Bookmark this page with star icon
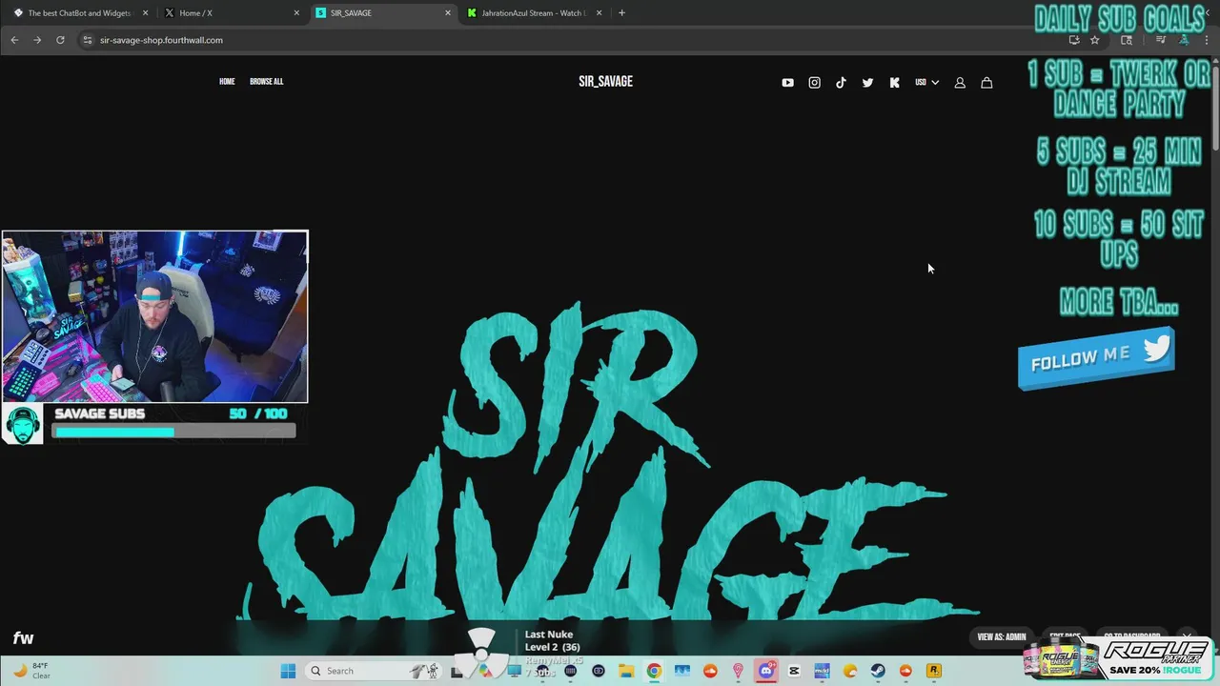The width and height of the screenshot is (1220, 686). [x=1095, y=40]
